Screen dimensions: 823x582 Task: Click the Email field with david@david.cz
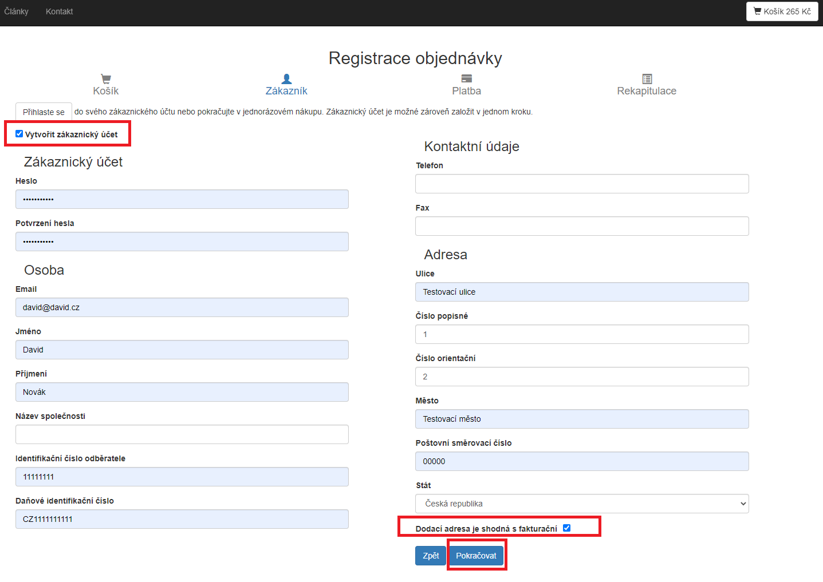[182, 307]
